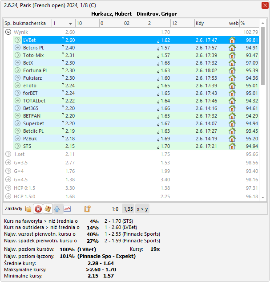Click the vertical scrollbar of odds list

(263, 111)
